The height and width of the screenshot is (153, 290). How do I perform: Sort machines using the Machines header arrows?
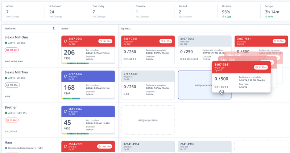click(54, 28)
